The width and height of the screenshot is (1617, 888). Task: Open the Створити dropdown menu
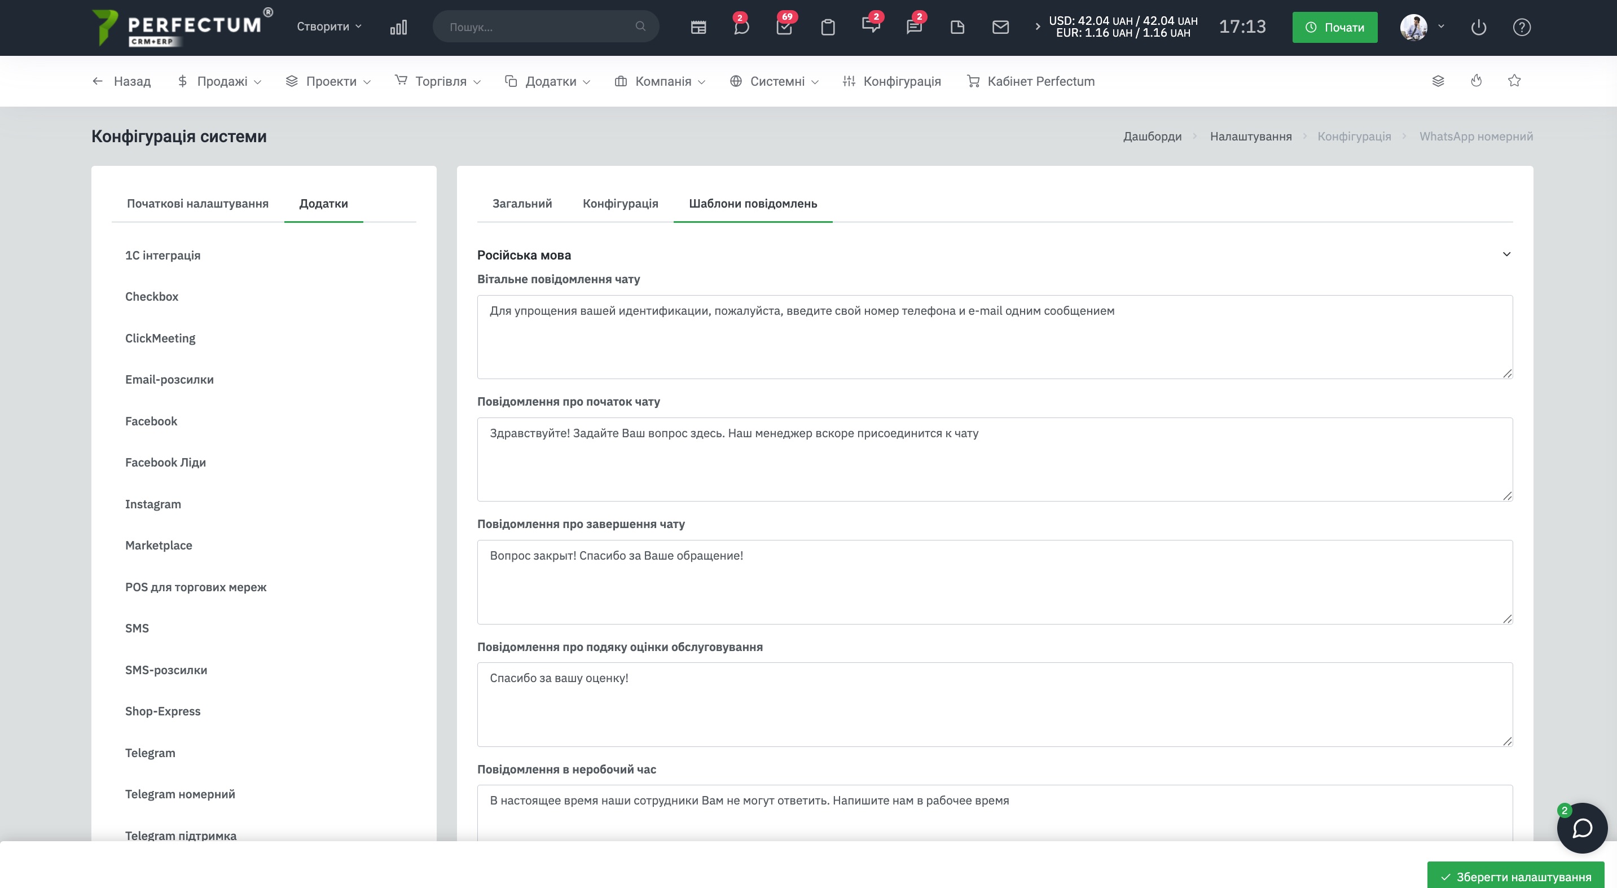point(329,27)
